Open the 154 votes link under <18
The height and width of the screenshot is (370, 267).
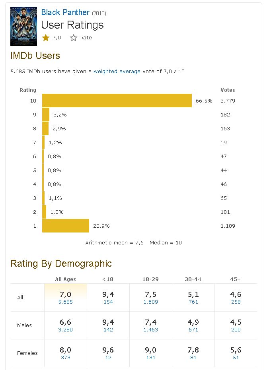[108, 302]
